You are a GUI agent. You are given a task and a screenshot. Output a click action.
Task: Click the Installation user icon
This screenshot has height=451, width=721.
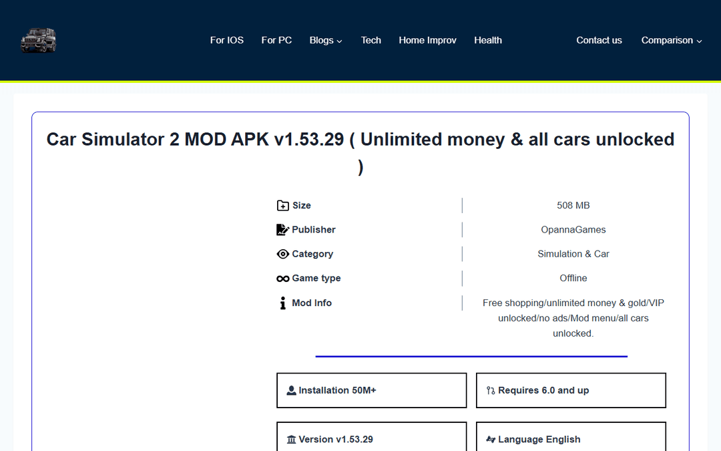(x=291, y=390)
